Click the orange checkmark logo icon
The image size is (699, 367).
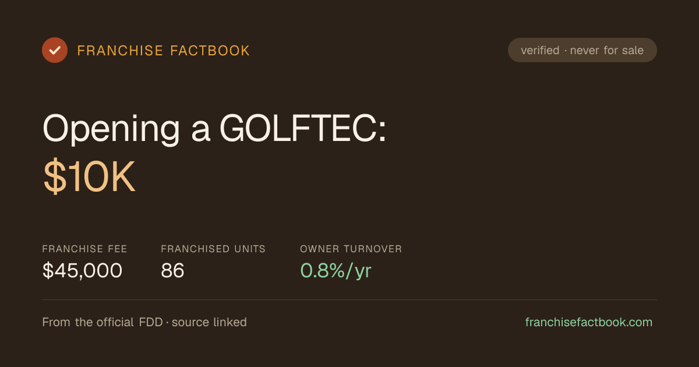[55, 50]
